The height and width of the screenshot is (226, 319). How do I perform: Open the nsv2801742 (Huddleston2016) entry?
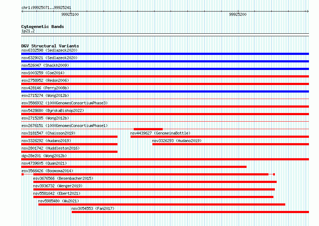pyautogui.click(x=51, y=148)
